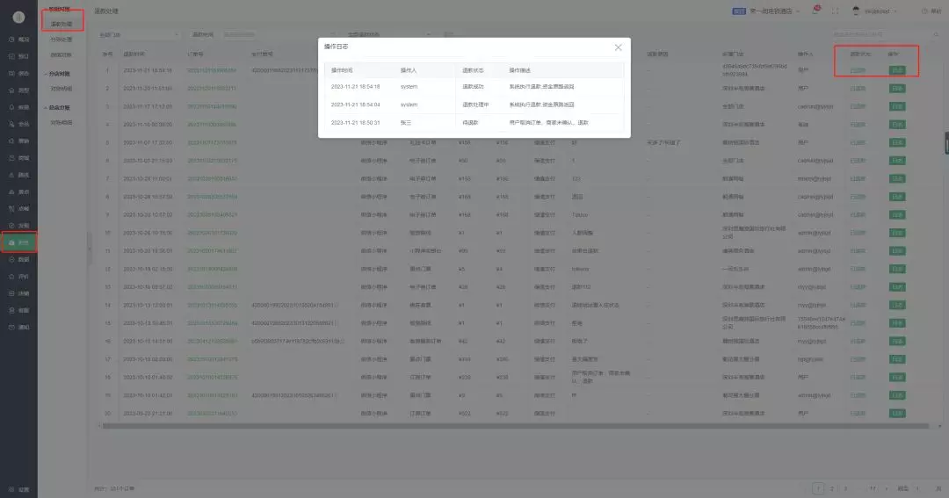Click 已退款 status in row 3

tap(858, 106)
